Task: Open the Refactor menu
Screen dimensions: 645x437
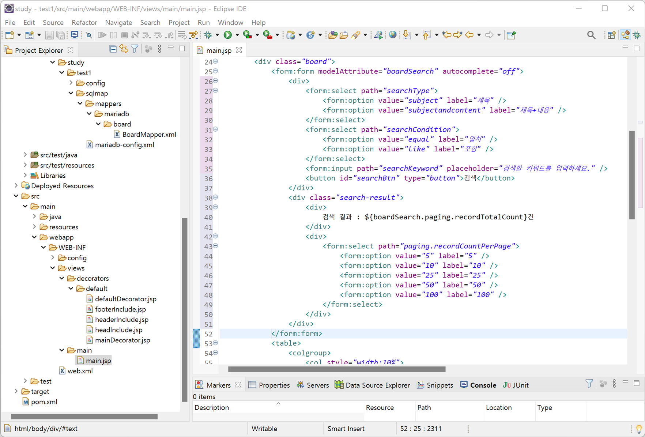Action: click(x=84, y=22)
